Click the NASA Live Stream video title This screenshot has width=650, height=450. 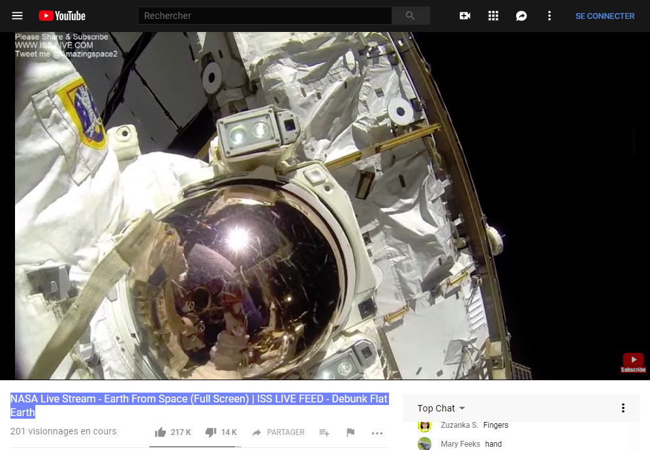click(199, 405)
